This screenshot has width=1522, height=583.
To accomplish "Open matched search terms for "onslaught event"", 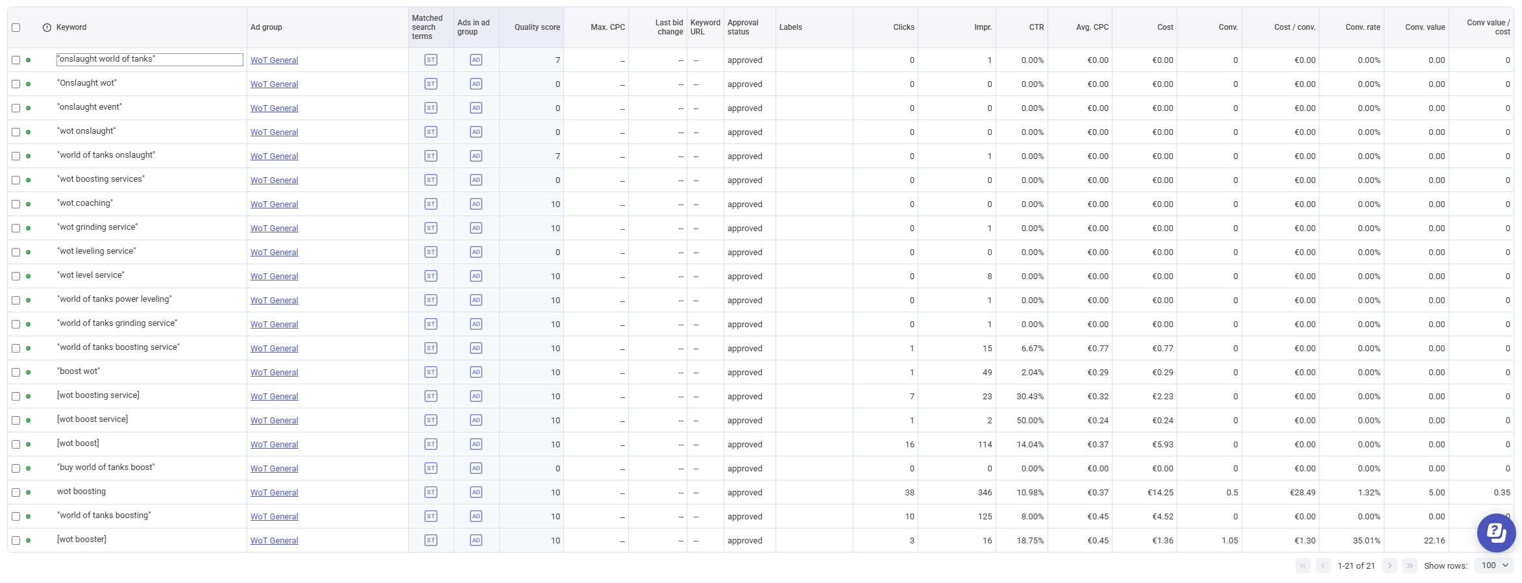I will pyautogui.click(x=430, y=108).
